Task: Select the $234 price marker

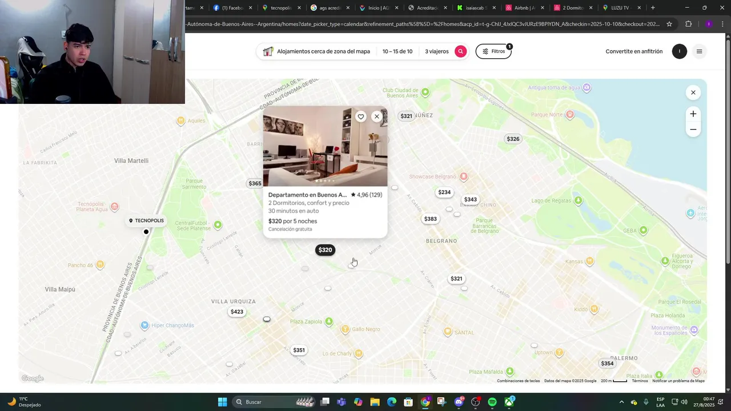Action: coord(444,192)
